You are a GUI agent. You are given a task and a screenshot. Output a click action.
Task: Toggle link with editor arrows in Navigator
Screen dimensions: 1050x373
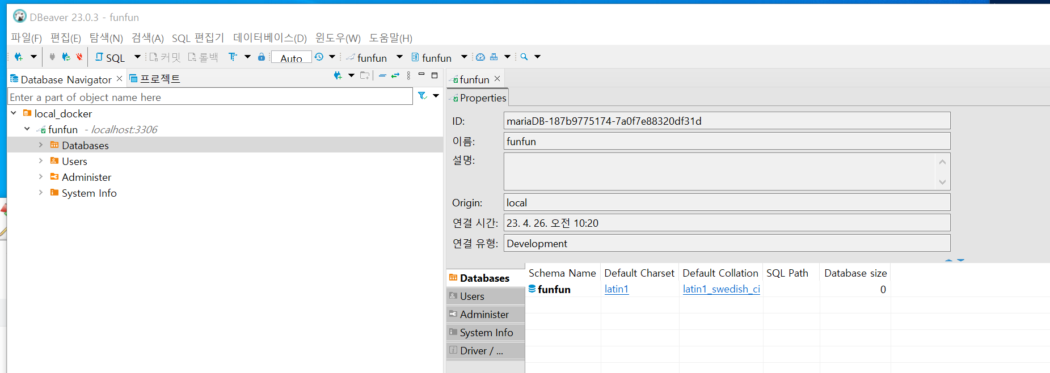(395, 75)
